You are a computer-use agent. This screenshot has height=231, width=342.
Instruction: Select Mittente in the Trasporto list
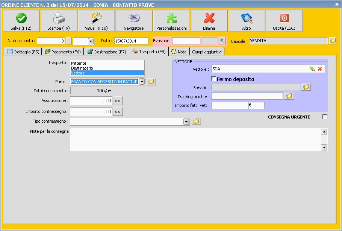point(107,63)
